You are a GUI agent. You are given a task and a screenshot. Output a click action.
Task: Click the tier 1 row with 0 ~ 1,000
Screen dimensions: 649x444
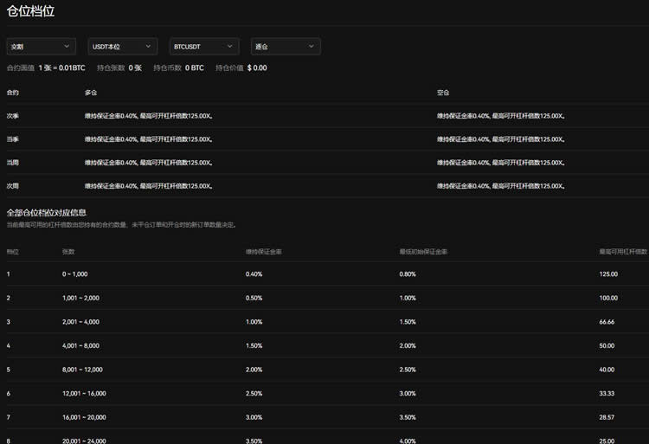[74, 273]
